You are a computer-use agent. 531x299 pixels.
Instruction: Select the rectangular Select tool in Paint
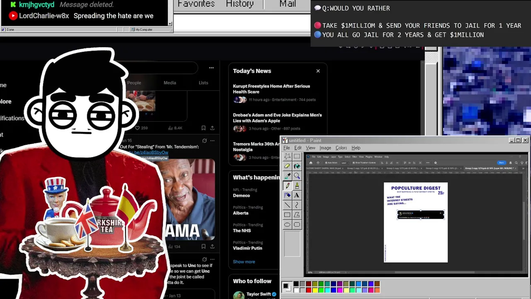pyautogui.click(x=297, y=157)
